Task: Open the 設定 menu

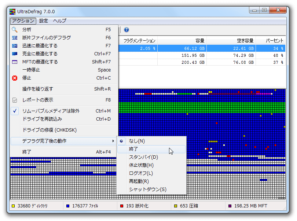Action: pyautogui.click(x=43, y=21)
